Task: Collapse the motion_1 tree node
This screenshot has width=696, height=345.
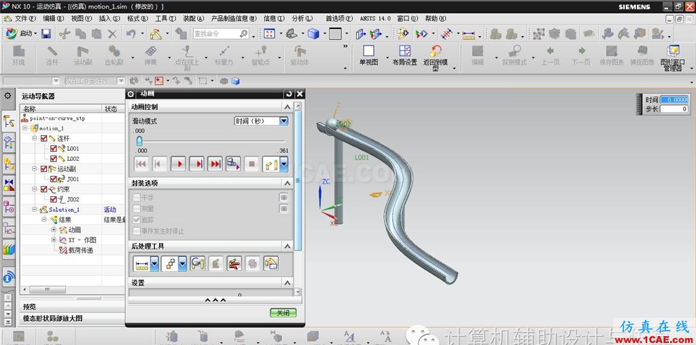Action: pos(25,128)
